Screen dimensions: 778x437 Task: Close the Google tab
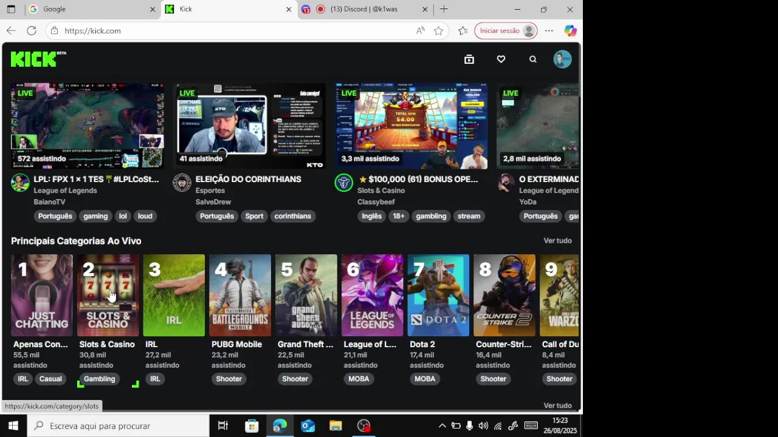tap(153, 9)
